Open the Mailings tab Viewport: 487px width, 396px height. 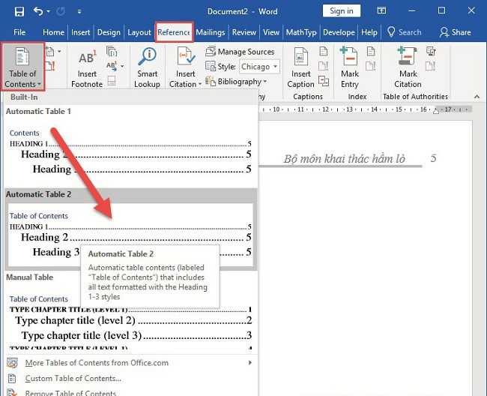(211, 32)
